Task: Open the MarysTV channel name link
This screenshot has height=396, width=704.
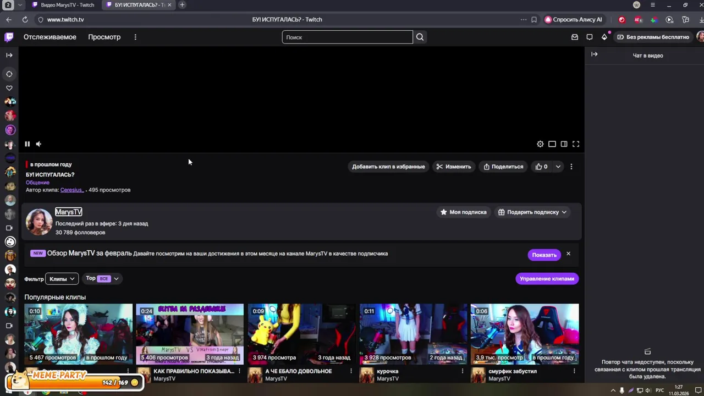Action: pyautogui.click(x=69, y=212)
